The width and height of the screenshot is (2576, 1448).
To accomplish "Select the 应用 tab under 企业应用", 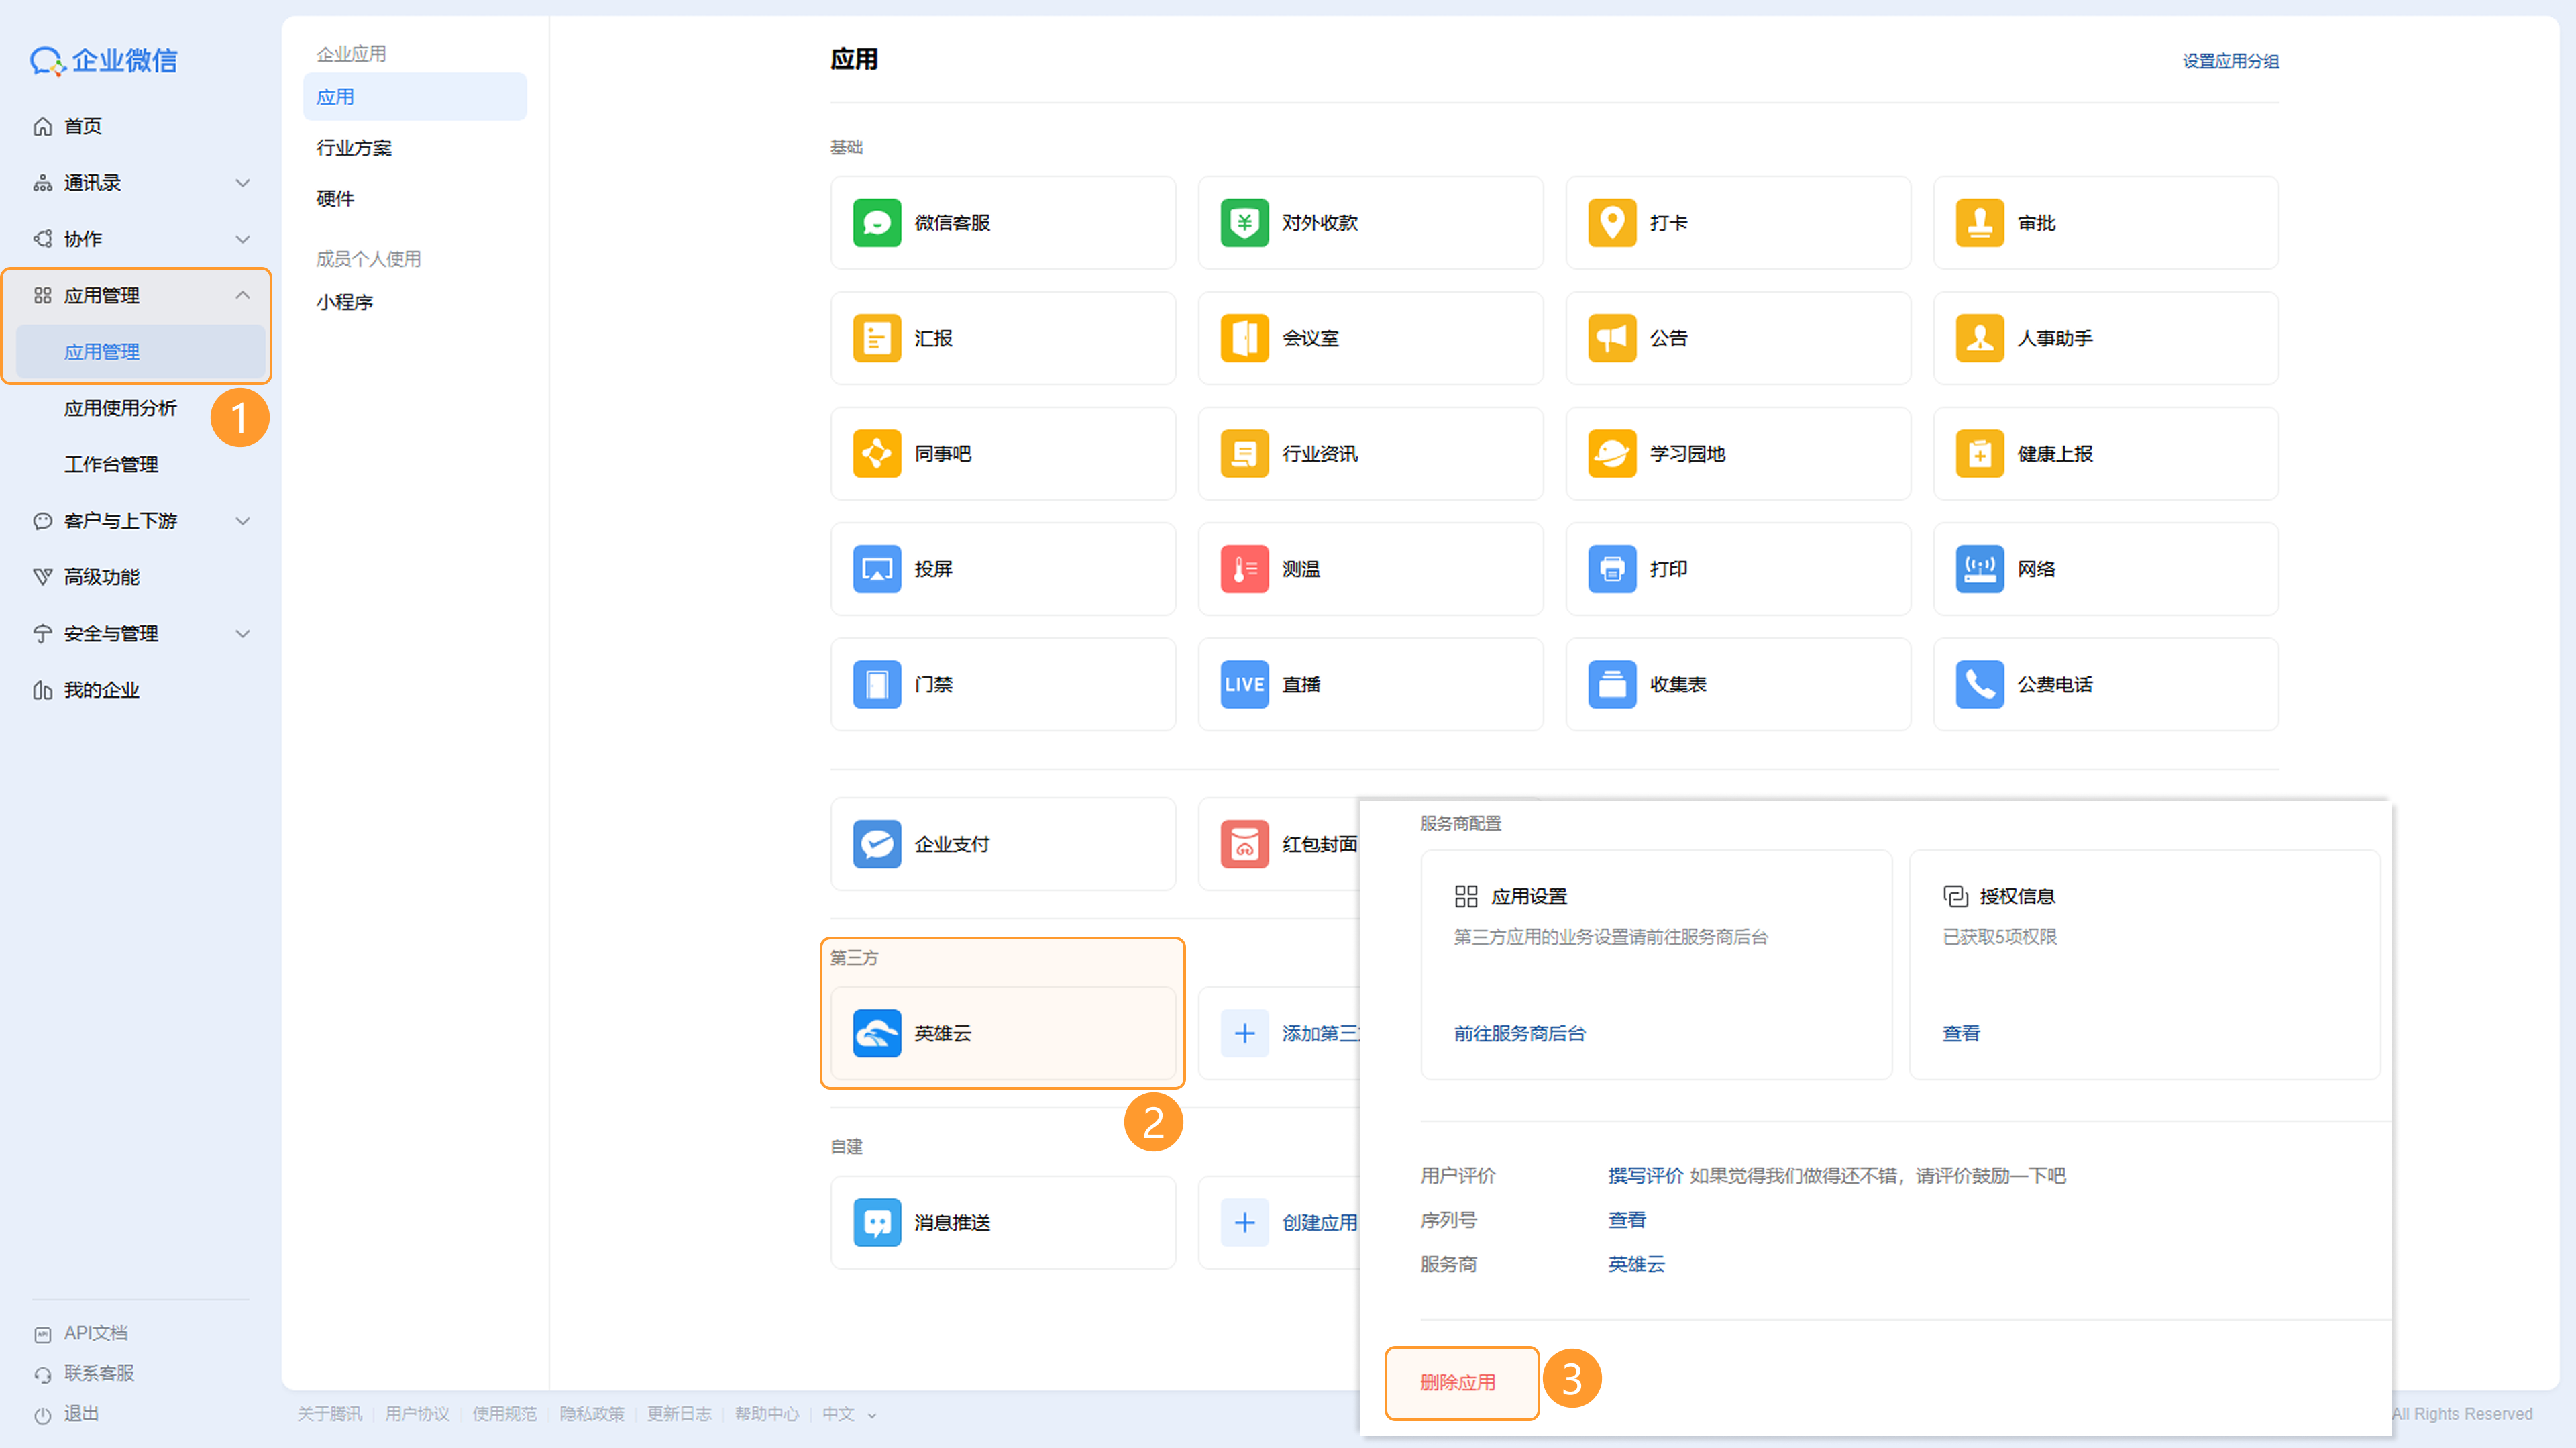I will [x=414, y=97].
